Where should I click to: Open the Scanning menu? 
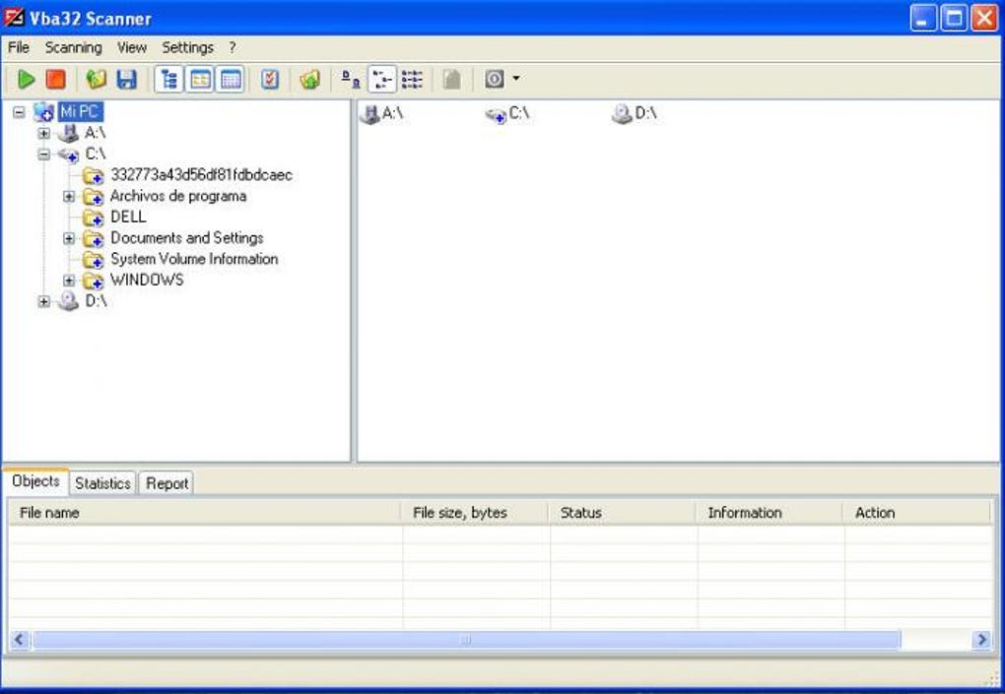(x=73, y=47)
